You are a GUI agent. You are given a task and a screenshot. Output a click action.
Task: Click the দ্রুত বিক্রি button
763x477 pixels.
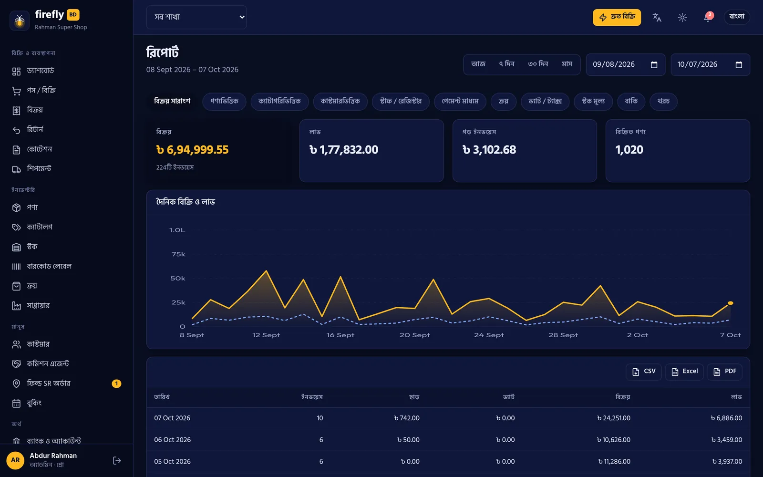coord(617,17)
